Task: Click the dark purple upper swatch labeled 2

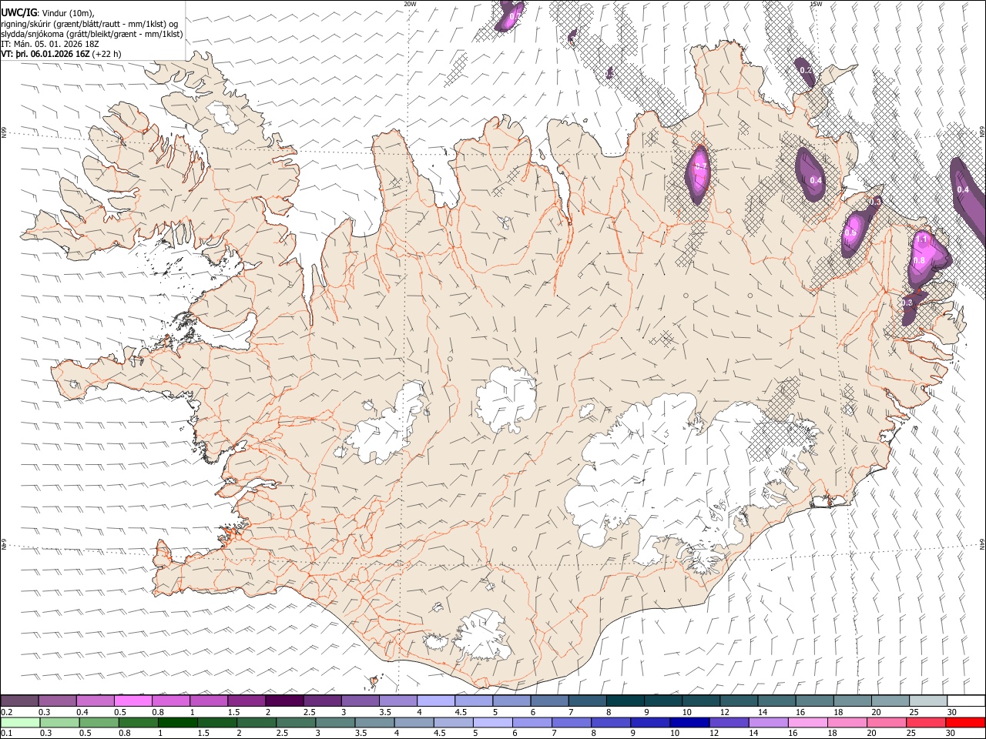Action: [x=285, y=701]
